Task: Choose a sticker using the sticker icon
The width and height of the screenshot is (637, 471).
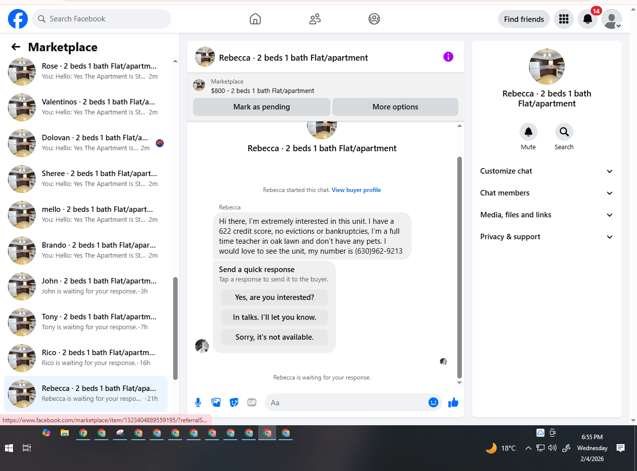Action: click(234, 402)
